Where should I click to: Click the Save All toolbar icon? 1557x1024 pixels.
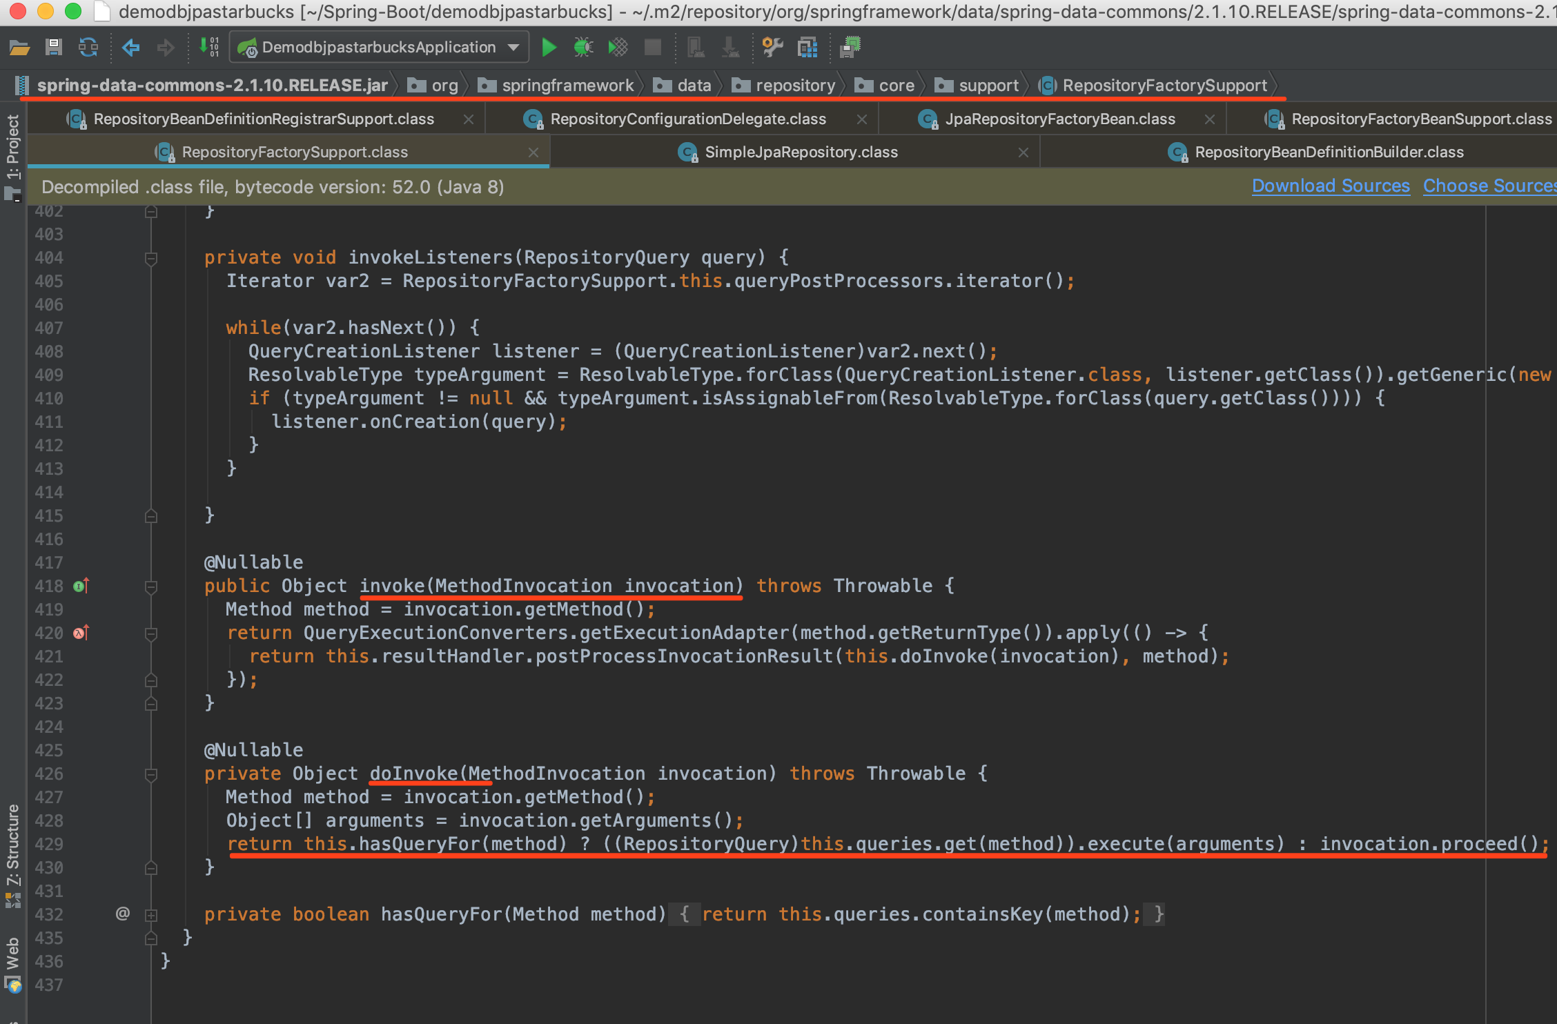tap(54, 47)
